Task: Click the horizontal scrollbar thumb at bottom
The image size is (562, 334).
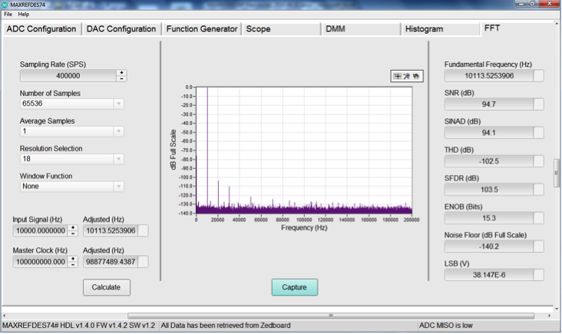Action: click(x=331, y=316)
